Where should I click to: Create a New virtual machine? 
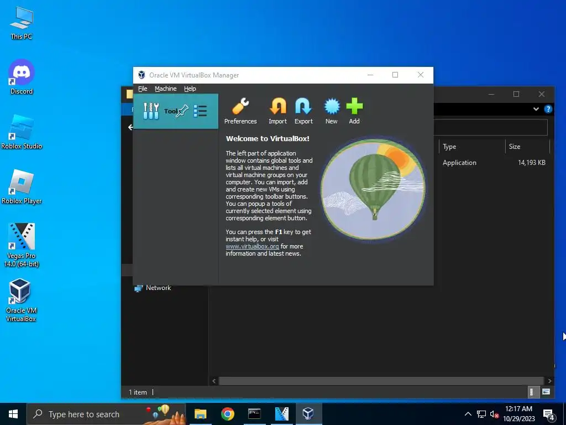pyautogui.click(x=332, y=106)
